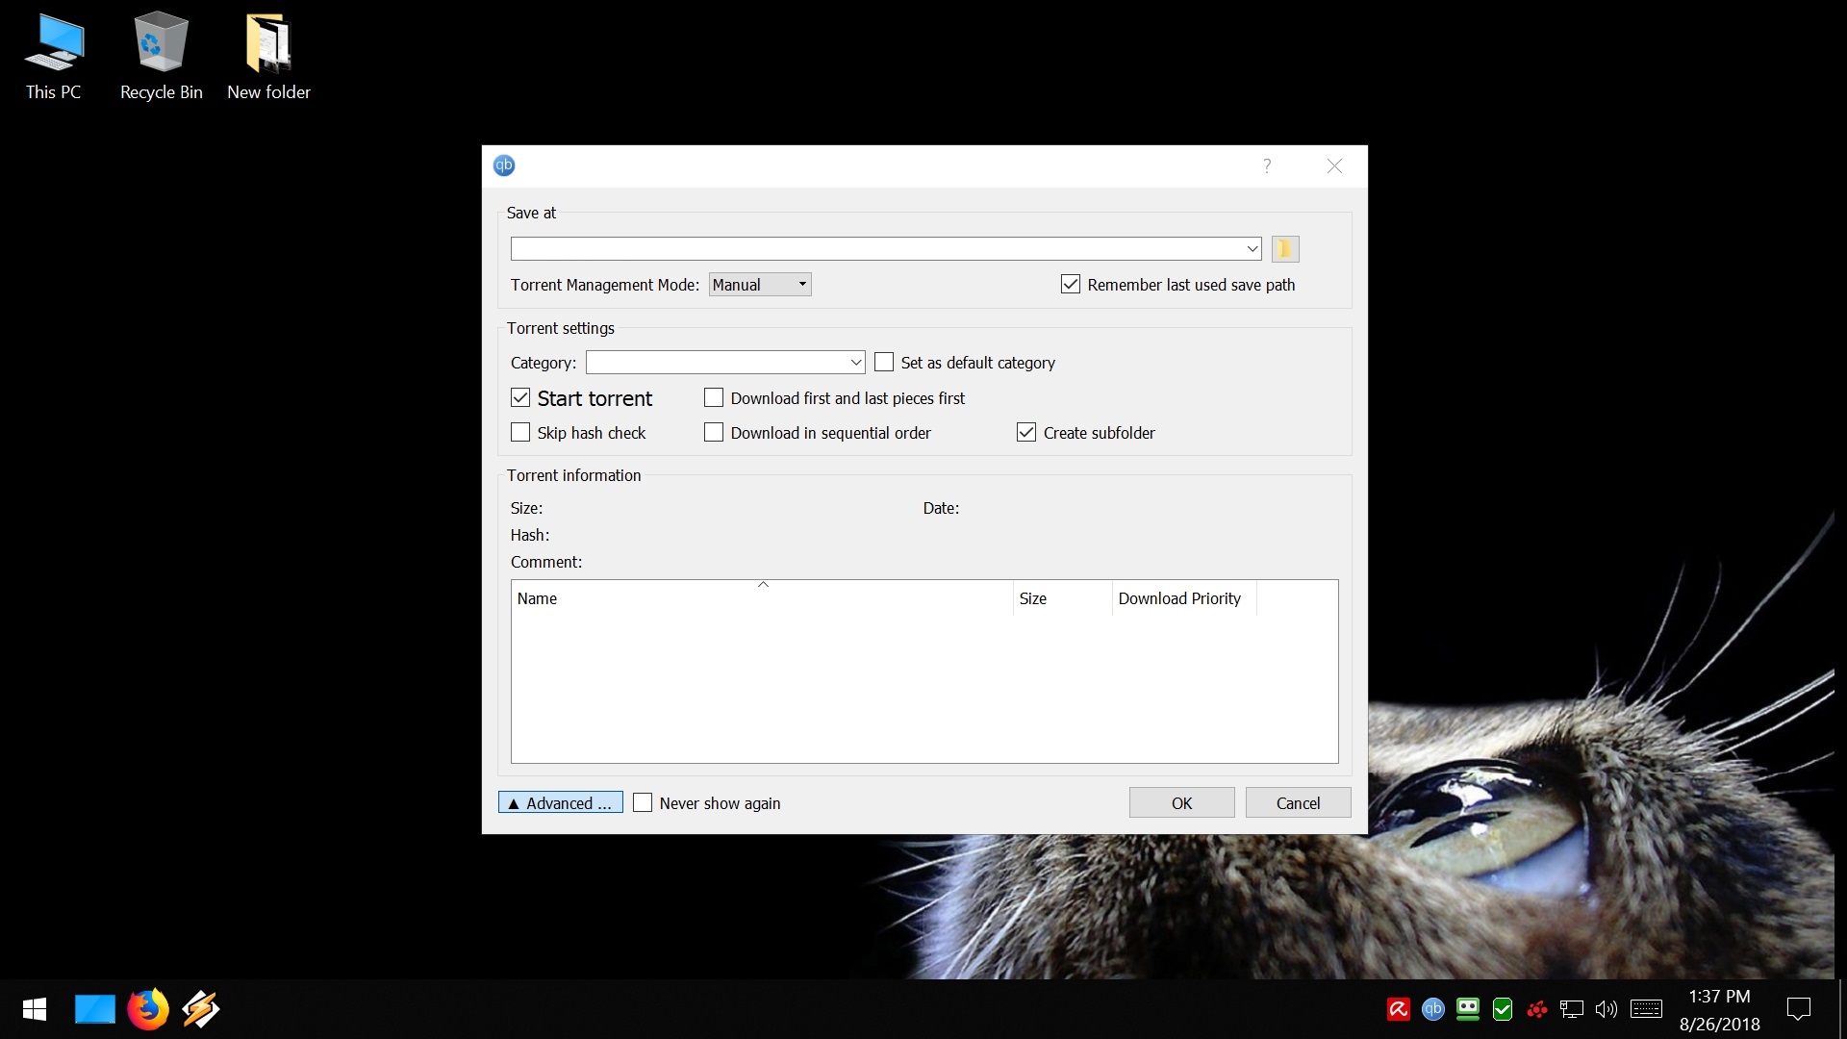The height and width of the screenshot is (1039, 1847).
Task: Open the Windows Start menu
Action: 33,1009
